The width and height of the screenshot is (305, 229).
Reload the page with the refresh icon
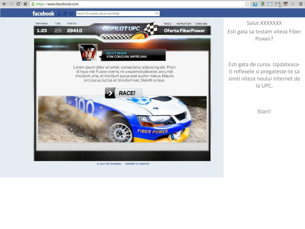click(18, 4)
